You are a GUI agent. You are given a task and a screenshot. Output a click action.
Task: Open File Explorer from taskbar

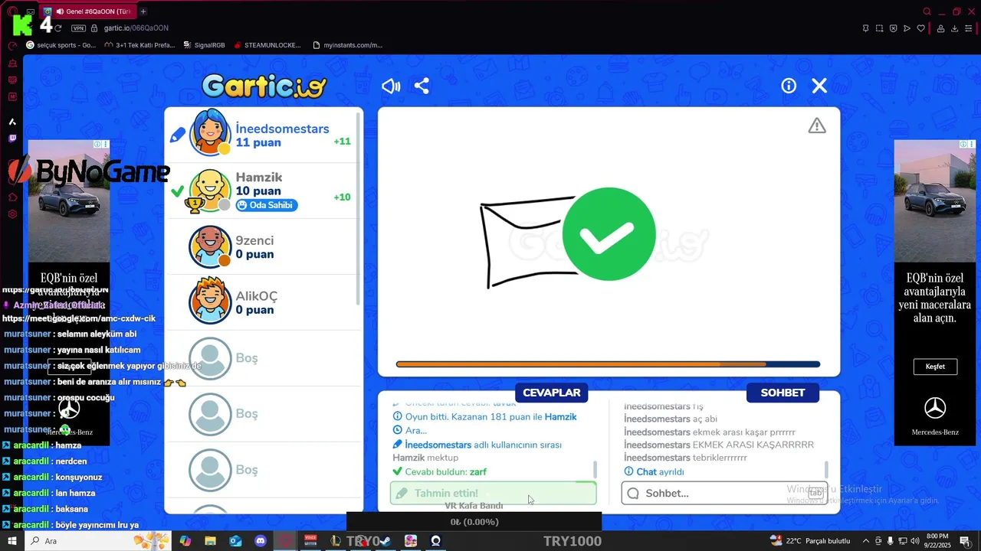click(x=210, y=541)
